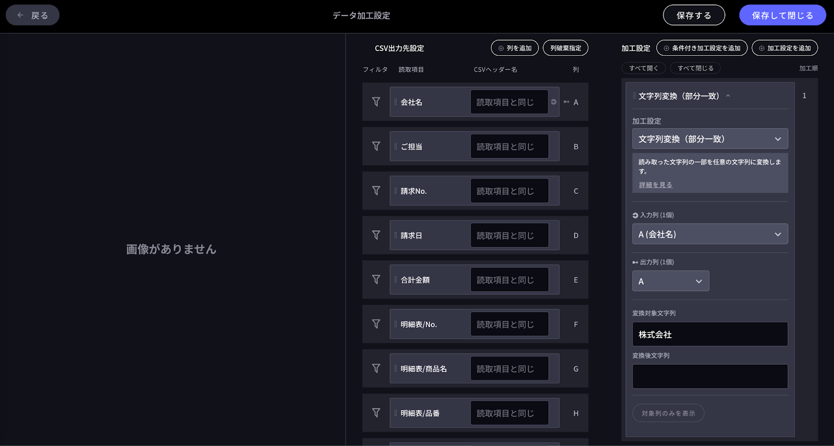Click すべて閉じる to collapse all settings
834x446 pixels.
point(695,68)
